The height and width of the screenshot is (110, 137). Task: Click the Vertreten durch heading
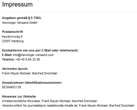(x=15, y=69)
